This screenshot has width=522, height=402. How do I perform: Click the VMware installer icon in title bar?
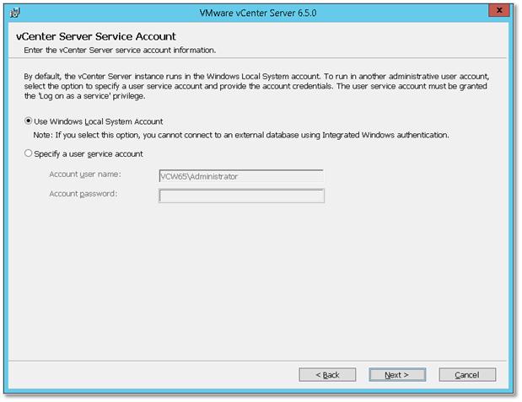15,13
